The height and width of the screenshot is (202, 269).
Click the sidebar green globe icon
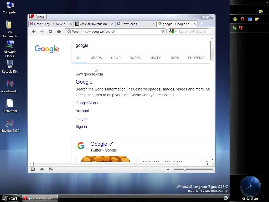click(x=235, y=19)
